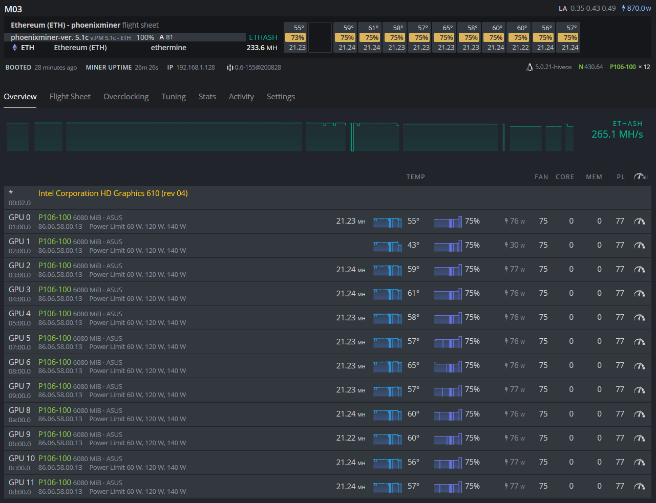This screenshot has width=656, height=503.
Task: Open GPU 9 overclock tuning icon
Action: (x=639, y=438)
